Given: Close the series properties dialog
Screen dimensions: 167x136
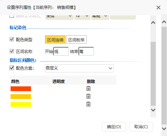Looking at the screenshot, I should [x=158, y=7].
